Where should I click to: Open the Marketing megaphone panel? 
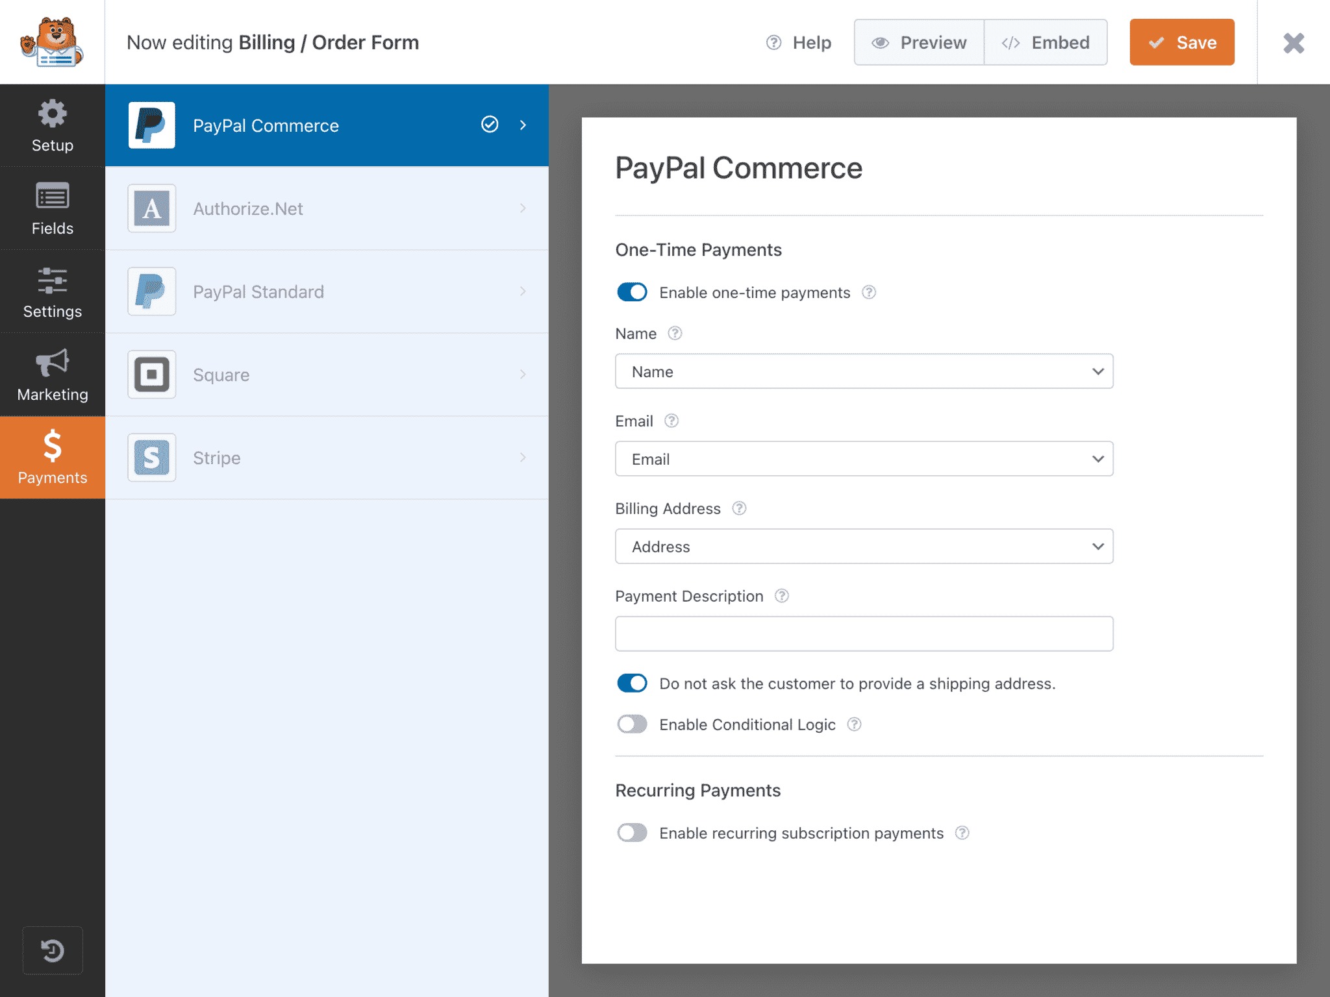[52, 375]
